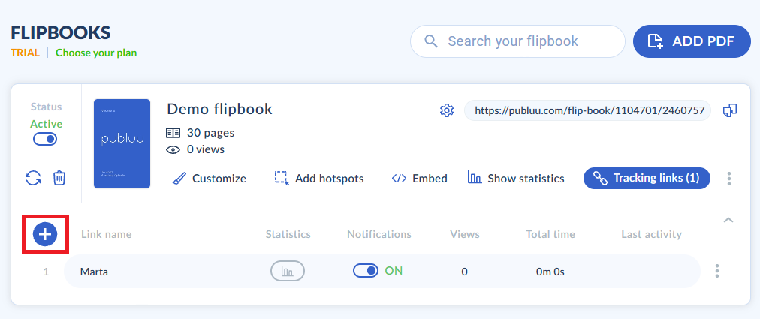The image size is (760, 319).
Task: Click the Marta link name
Action: tap(94, 272)
